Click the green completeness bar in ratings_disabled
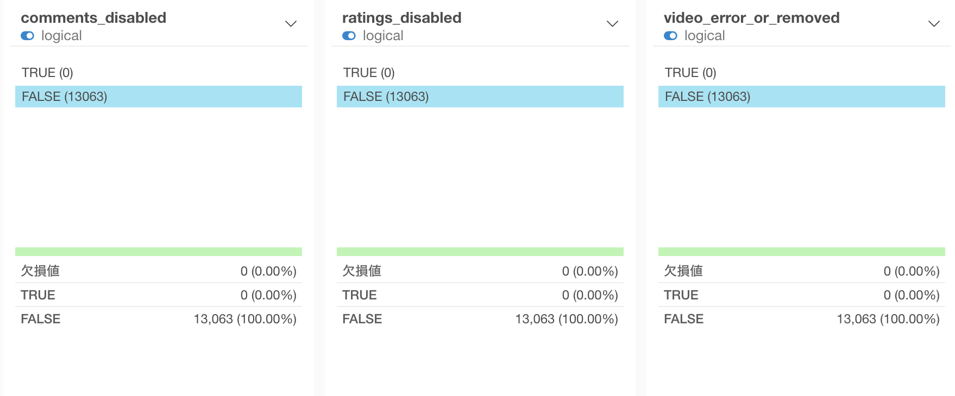Screen dimensions: 955x396 tap(480, 252)
